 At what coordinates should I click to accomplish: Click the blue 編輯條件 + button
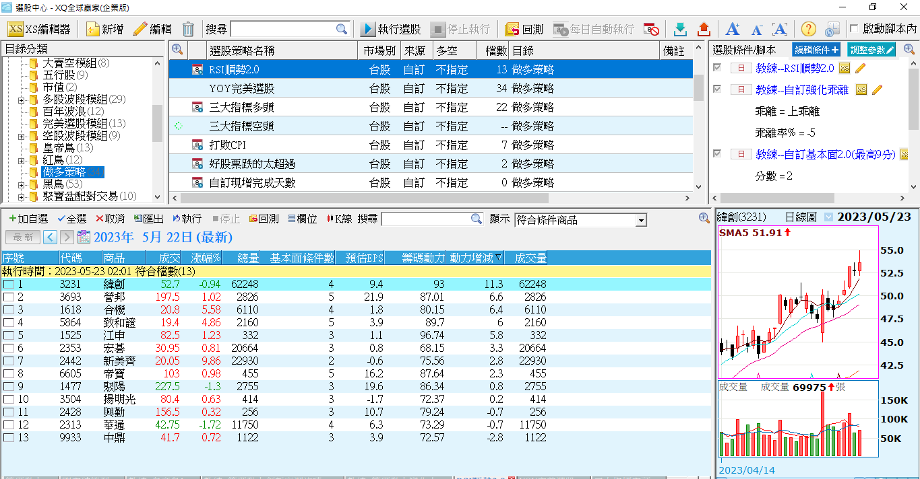(816, 49)
